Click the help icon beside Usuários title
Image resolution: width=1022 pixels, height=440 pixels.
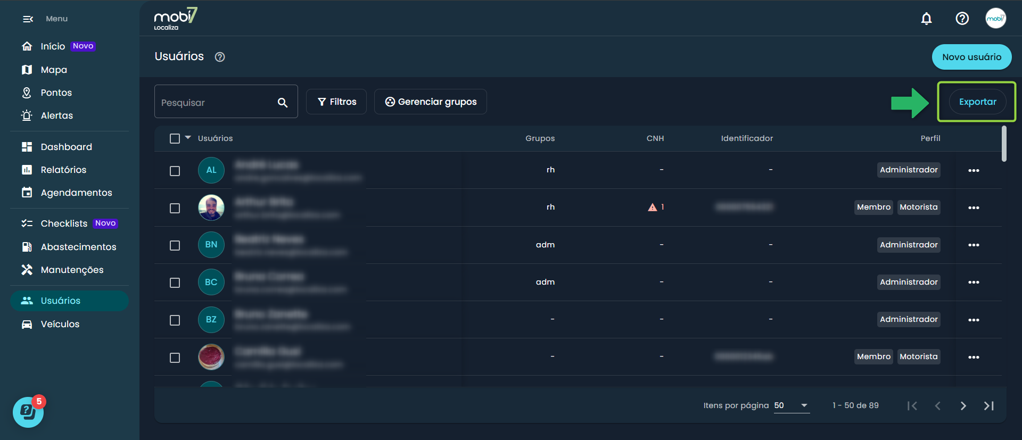(220, 57)
